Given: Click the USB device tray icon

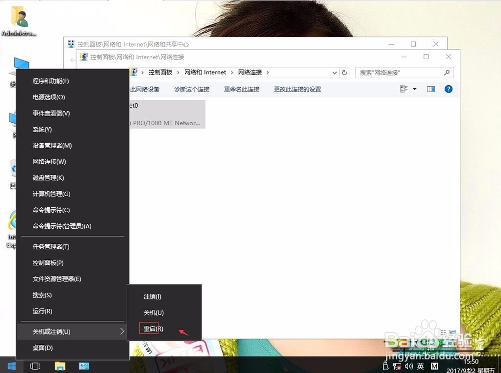Looking at the screenshot, I should point(386,366).
